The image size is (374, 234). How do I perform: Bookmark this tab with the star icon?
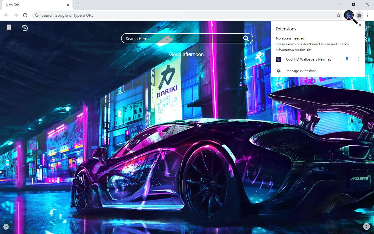pyautogui.click(x=339, y=15)
